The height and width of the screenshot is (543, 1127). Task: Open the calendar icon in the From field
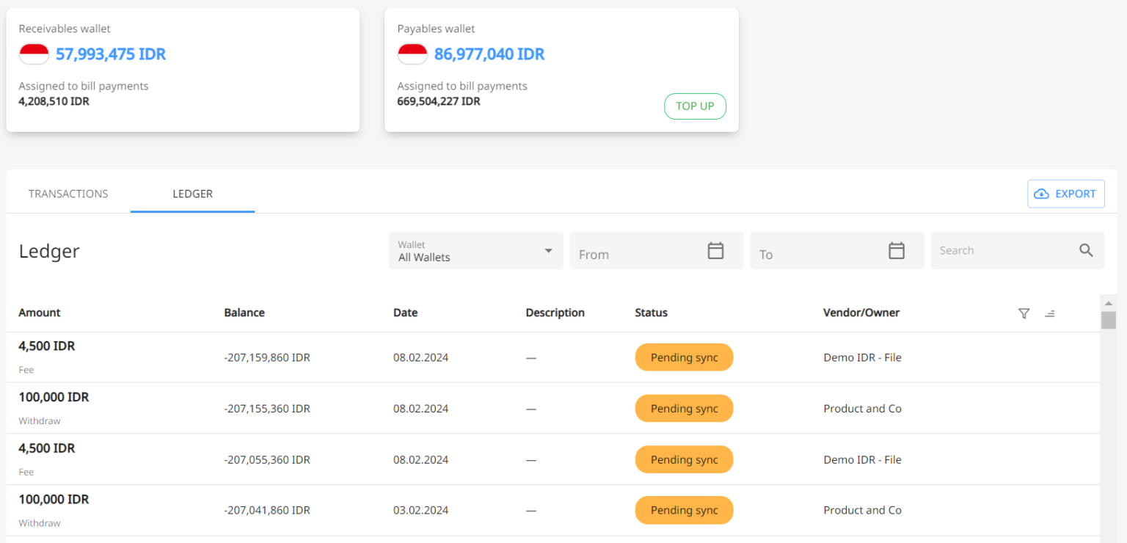coord(715,250)
